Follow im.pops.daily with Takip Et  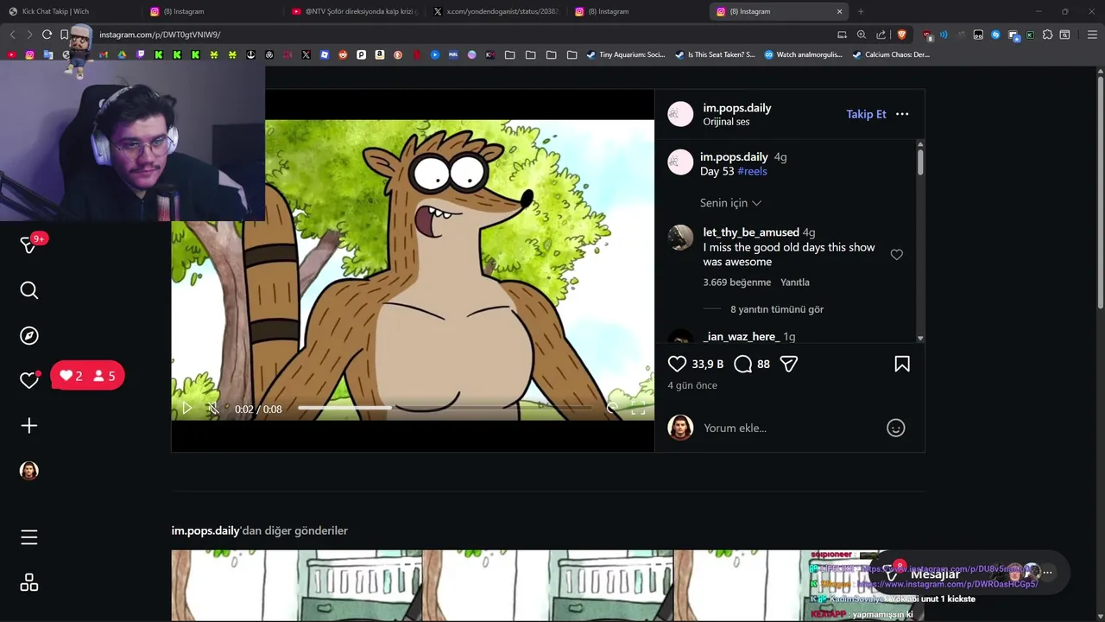(866, 114)
